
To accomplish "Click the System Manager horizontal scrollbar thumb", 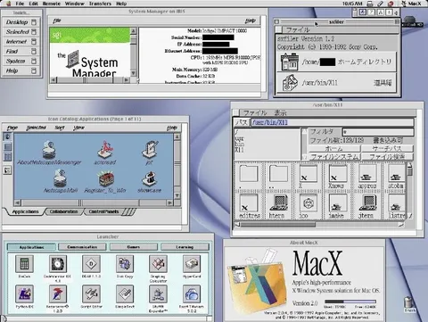I will [85, 79].
